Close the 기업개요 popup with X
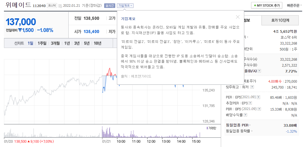 pyautogui.click(x=238, y=17)
